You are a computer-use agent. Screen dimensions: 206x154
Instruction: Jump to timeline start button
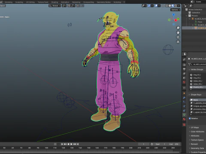point(62,144)
